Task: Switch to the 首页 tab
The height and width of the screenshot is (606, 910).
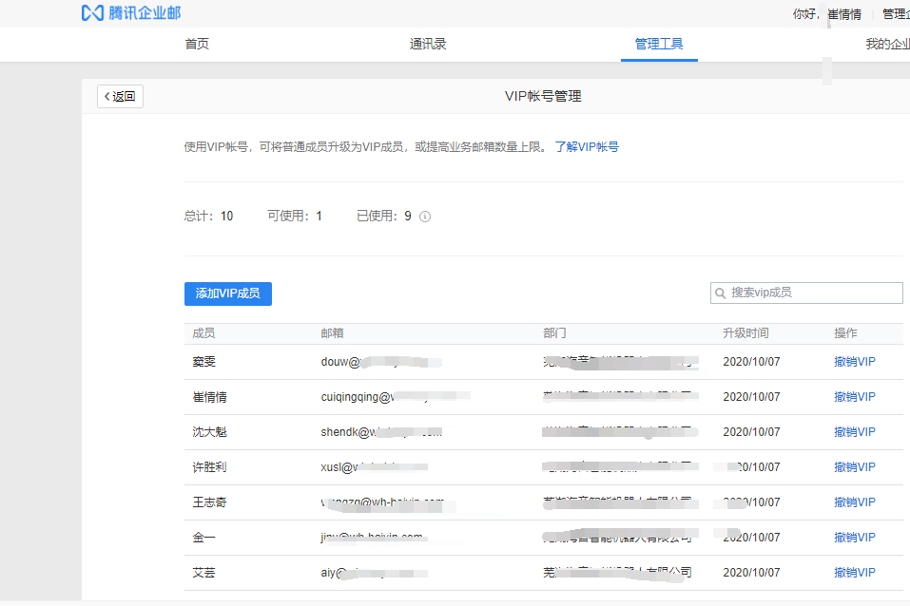Action: [196, 44]
